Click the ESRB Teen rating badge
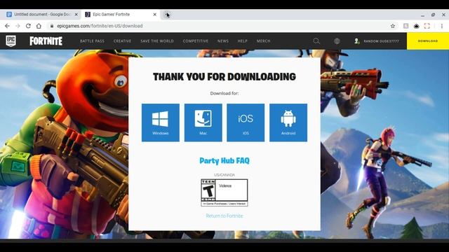449x252 pixels. (224, 192)
